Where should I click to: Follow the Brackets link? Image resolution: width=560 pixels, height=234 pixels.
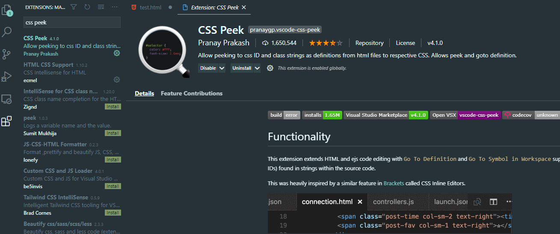(394, 183)
